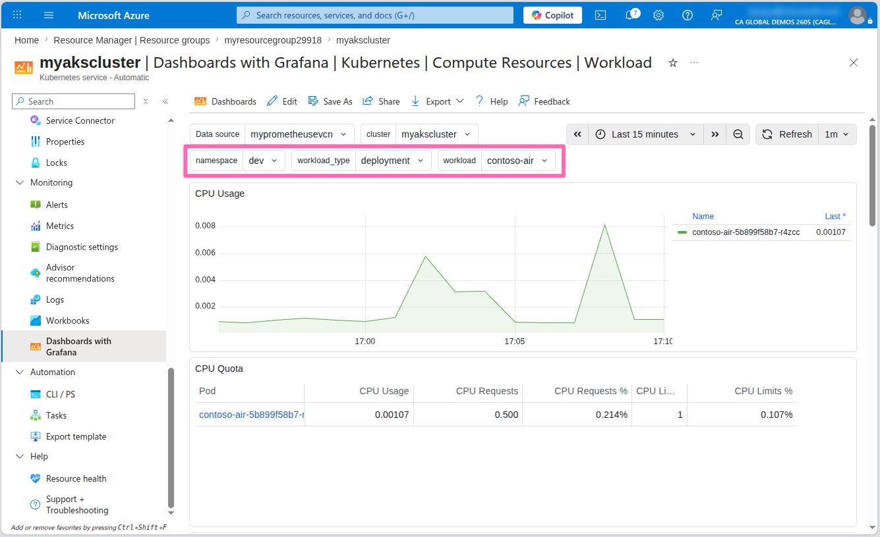880x537 pixels.
Task: Shift time range backward
Action: (577, 134)
